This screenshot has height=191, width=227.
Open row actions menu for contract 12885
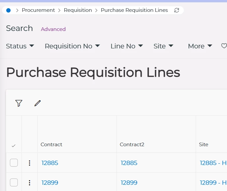tap(29, 163)
